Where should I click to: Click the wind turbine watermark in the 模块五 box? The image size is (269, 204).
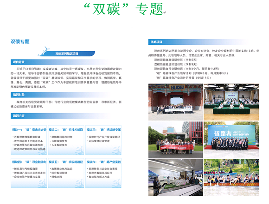(80, 183)
